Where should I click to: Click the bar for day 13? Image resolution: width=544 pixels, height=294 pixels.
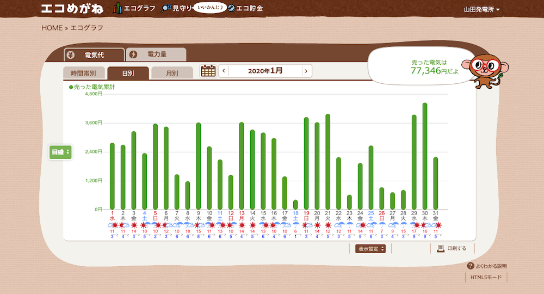click(242, 166)
